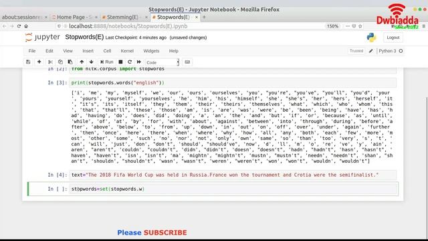This screenshot has width=428, height=241.
Task: Open a new browser tab
Action: coord(204,17)
